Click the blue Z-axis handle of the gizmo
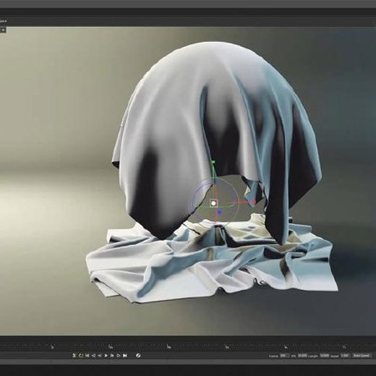This screenshot has height=376, width=376. point(219,212)
